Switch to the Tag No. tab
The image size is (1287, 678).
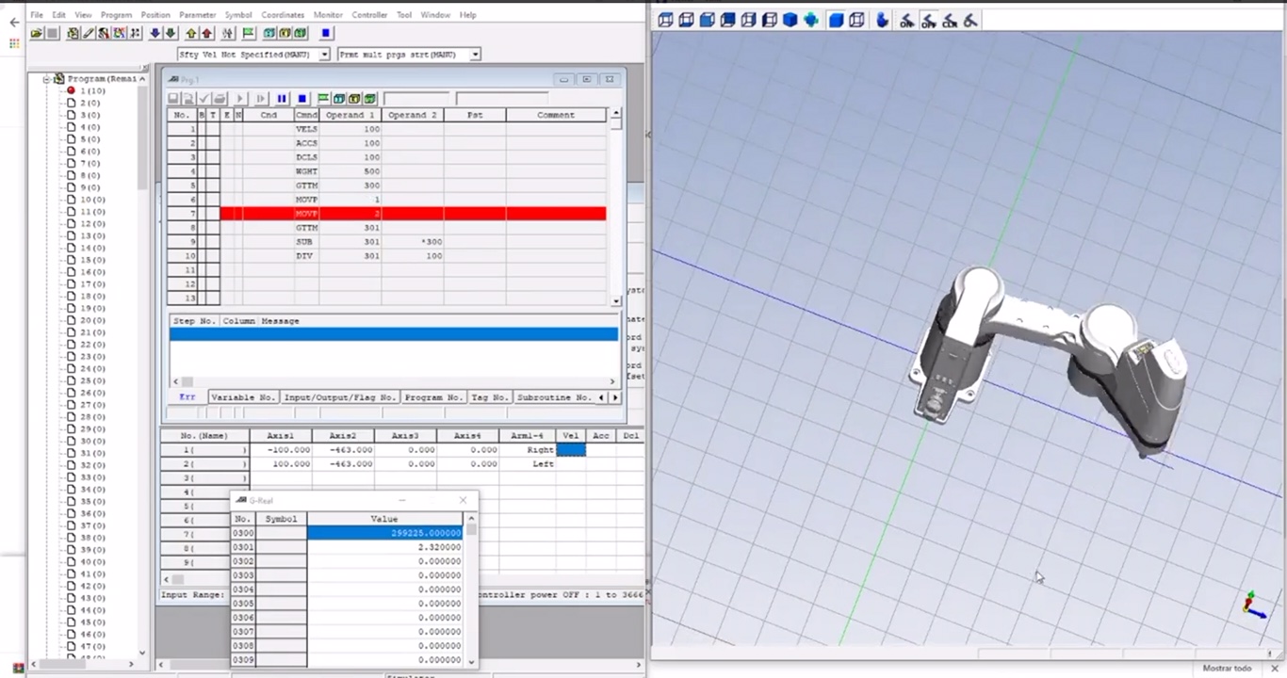(x=490, y=397)
